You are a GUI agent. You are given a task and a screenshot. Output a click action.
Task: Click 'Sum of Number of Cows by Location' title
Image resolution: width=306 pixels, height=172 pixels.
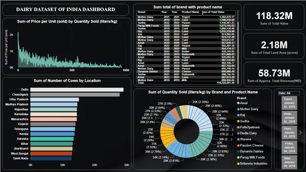click(x=67, y=81)
